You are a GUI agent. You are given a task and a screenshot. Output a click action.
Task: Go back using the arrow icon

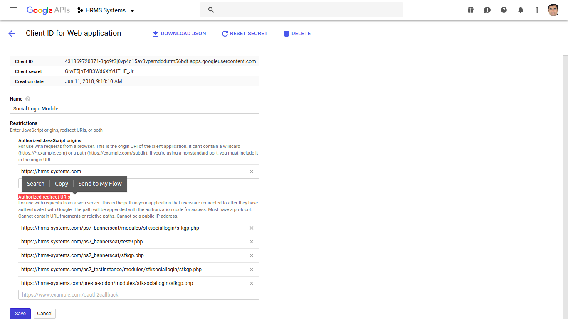[x=12, y=34]
